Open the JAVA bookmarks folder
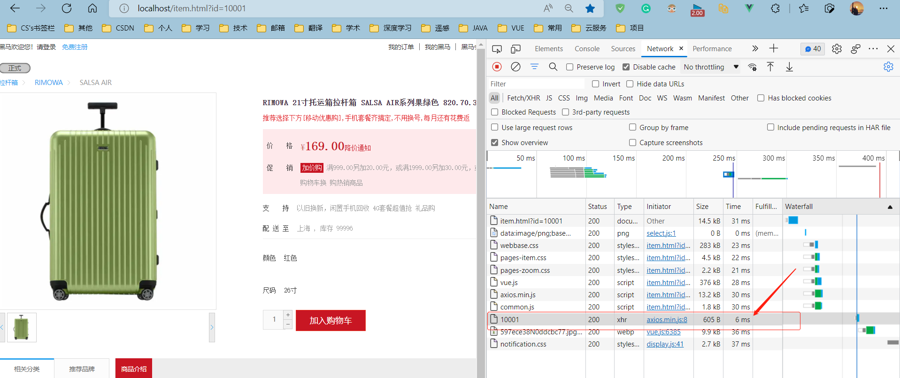 coord(473,28)
